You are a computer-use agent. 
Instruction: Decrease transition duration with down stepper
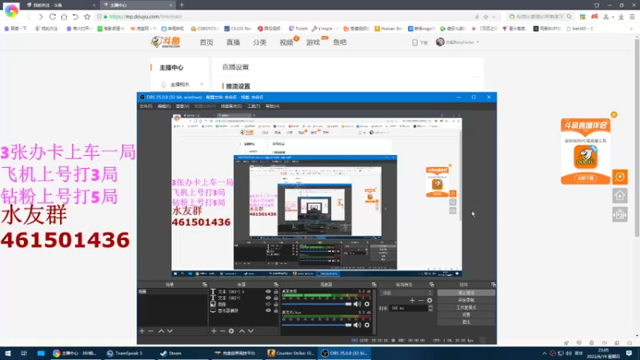click(x=430, y=310)
